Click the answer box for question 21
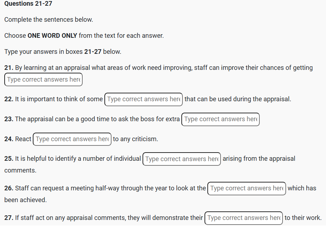 [43, 79]
